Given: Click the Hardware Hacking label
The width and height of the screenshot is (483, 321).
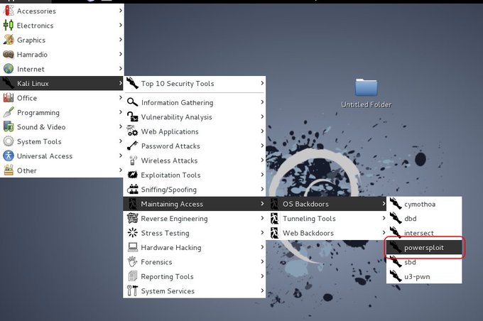Looking at the screenshot, I should click(171, 247).
